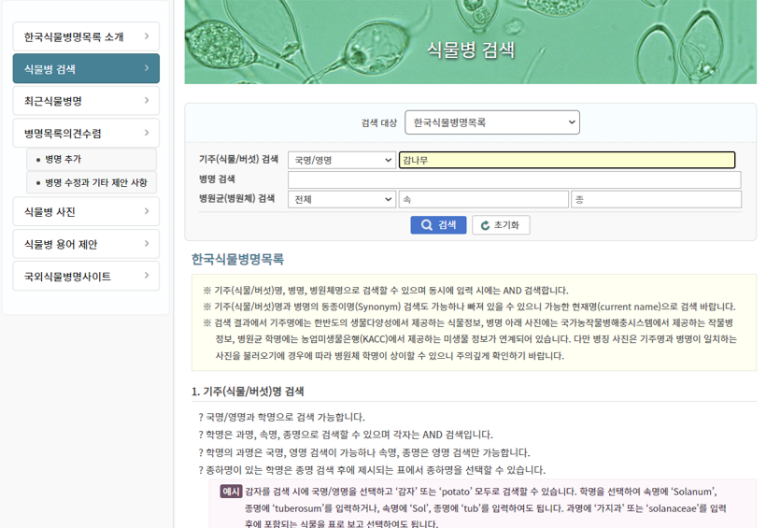The width and height of the screenshot is (766, 528).
Task: Open 병명목록의견수렴 sidebar menu
Action: pos(86,133)
